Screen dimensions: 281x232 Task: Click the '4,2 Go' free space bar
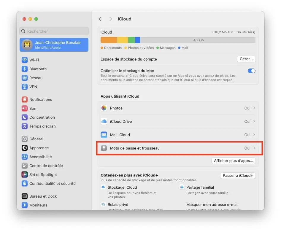pos(198,40)
